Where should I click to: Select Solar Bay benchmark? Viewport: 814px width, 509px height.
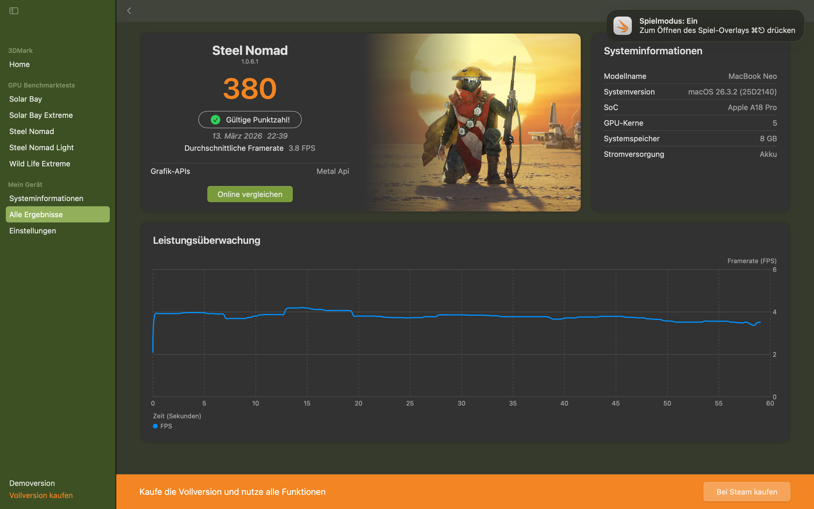pyautogui.click(x=26, y=99)
